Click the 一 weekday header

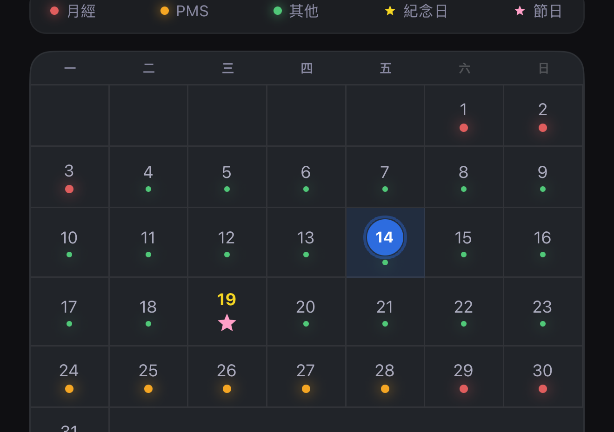70,68
